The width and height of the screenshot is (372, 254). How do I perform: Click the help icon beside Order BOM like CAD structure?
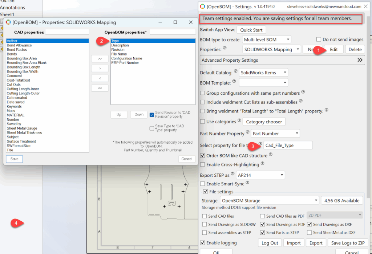click(x=271, y=155)
